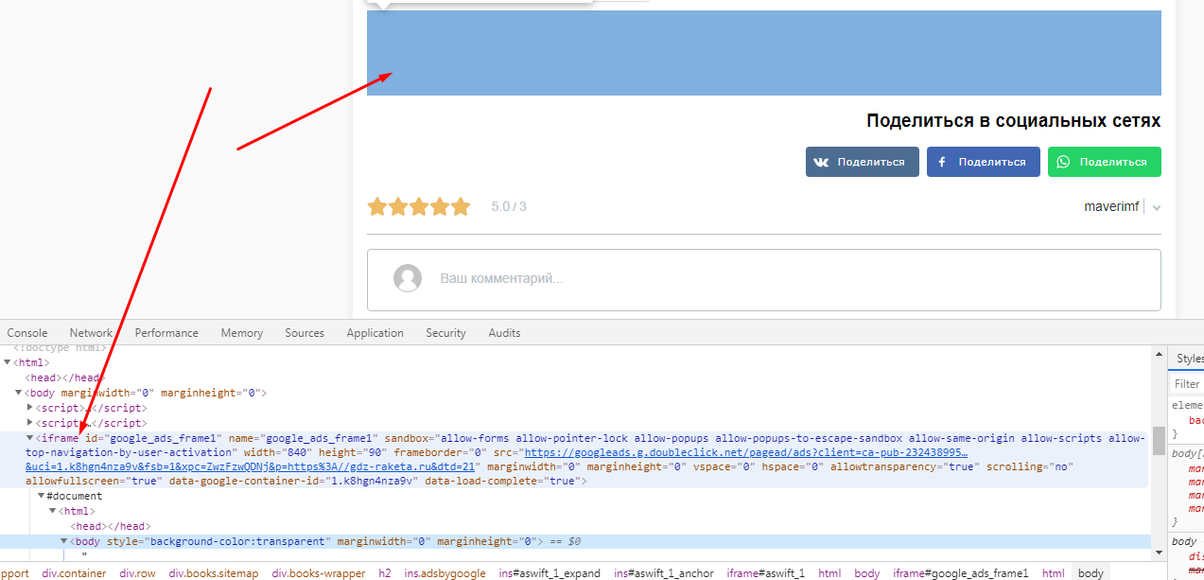Open the Network tab in DevTools

(91, 333)
